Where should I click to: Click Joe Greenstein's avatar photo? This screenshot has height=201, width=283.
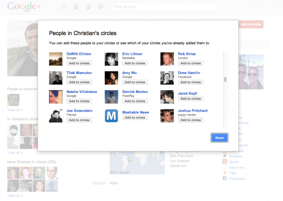[56, 116]
